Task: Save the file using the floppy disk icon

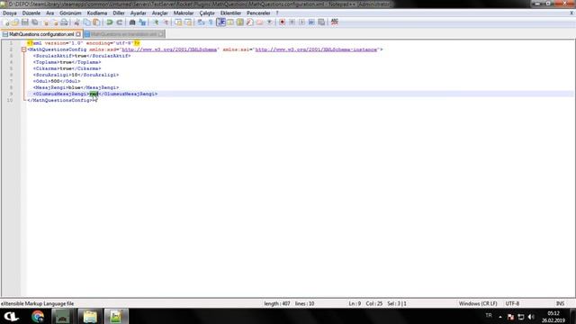Action: tap(25, 22)
